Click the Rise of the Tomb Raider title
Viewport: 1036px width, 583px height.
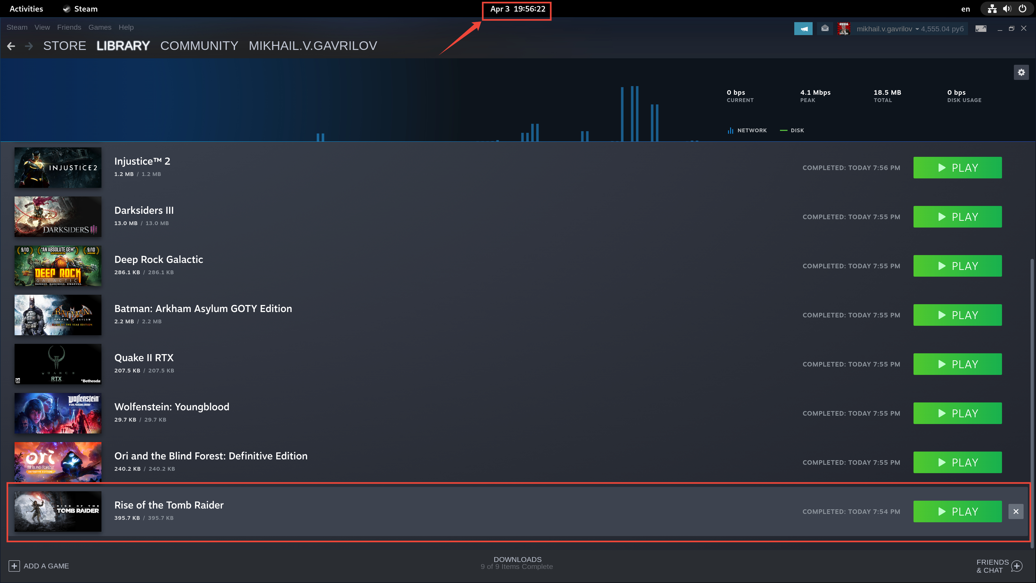tap(169, 505)
